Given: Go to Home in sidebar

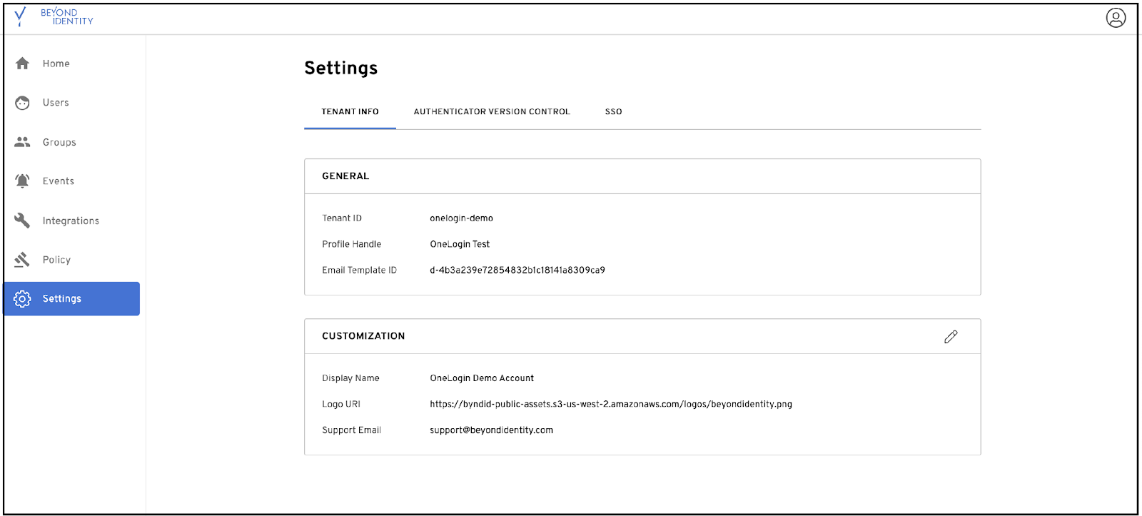Looking at the screenshot, I should [56, 64].
